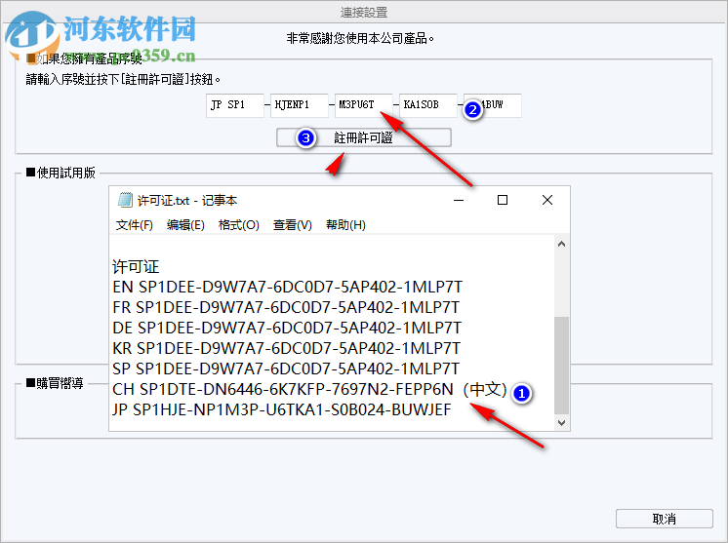This screenshot has height=543, width=728.
Task: Click the Notepad vertical scrollbar thumb
Action: click(x=561, y=365)
